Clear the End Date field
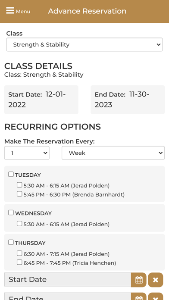Screen dimensions: 169x300 pyautogui.click(x=156, y=297)
